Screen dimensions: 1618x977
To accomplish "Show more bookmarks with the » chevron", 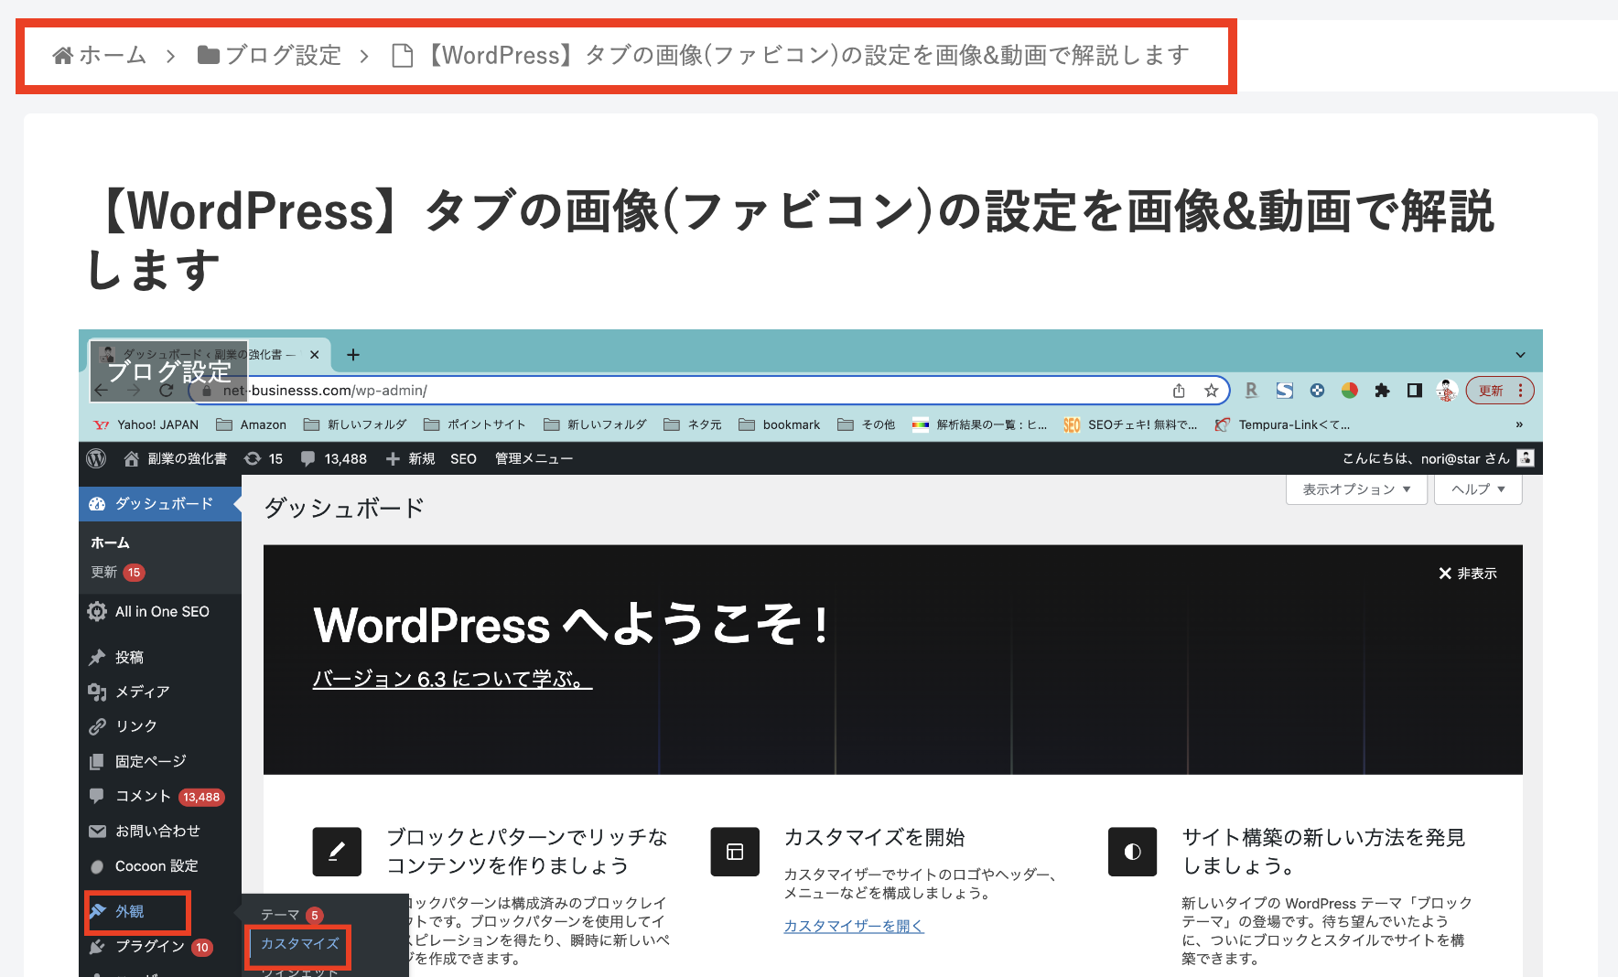I will pyautogui.click(x=1519, y=424).
